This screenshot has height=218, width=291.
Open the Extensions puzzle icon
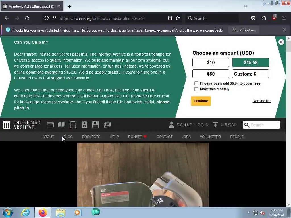click(264, 18)
